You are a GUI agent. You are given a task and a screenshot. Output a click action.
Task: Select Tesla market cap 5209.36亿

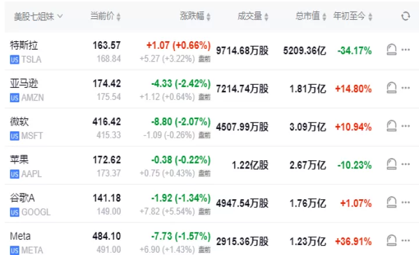304,50
